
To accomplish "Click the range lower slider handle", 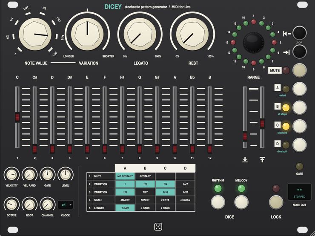I will (245, 136).
